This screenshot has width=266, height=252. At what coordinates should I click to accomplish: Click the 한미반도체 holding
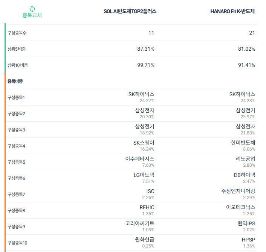click(x=243, y=143)
